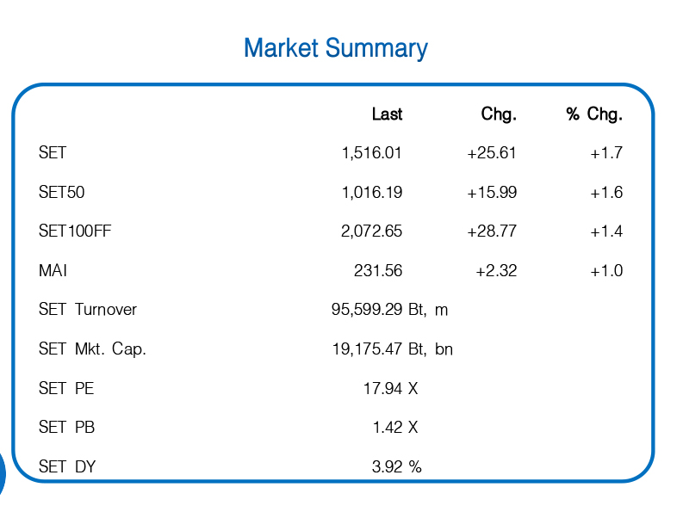The width and height of the screenshot is (683, 512).
Task: Click the Last column header
Action: click(x=387, y=114)
